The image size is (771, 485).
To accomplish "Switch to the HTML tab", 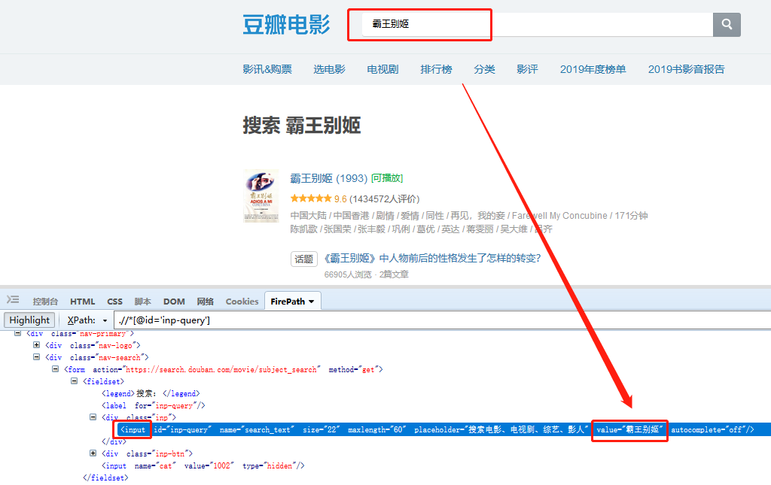I will [83, 302].
